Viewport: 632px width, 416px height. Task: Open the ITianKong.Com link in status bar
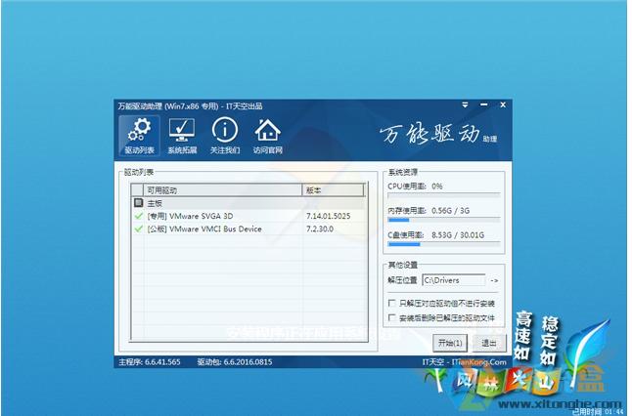tap(478, 361)
